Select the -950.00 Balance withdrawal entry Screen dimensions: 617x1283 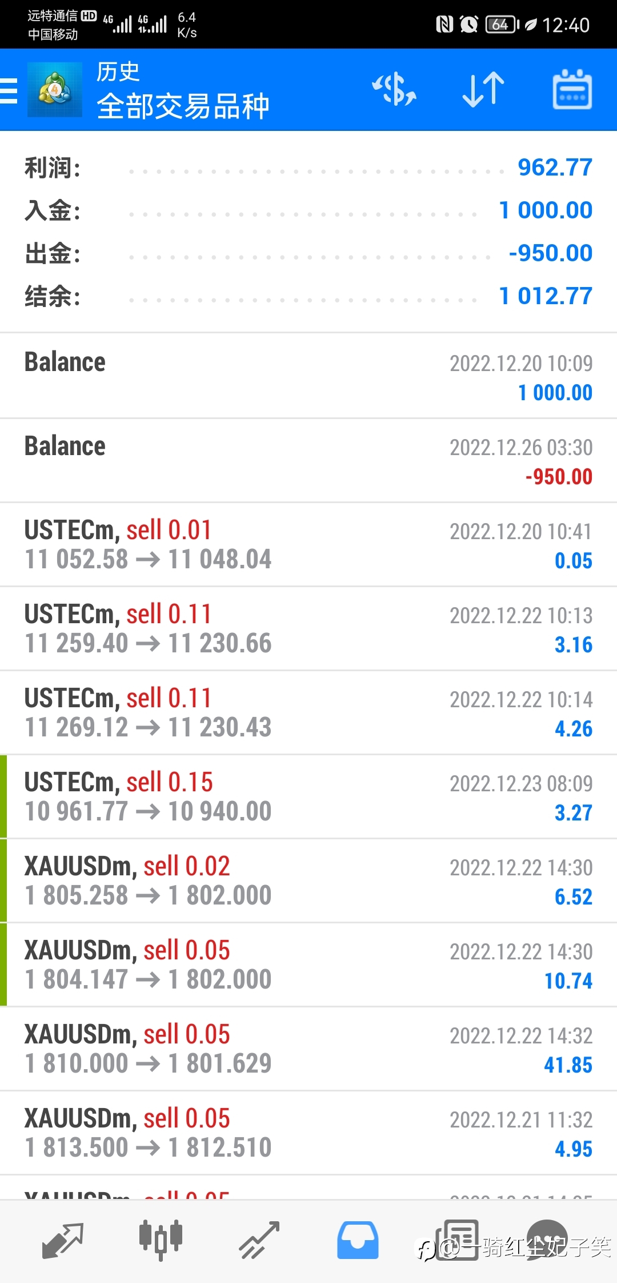pyautogui.click(x=308, y=461)
